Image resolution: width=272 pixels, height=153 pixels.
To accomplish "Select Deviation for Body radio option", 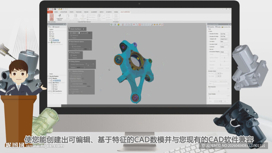I will point(209,34).
